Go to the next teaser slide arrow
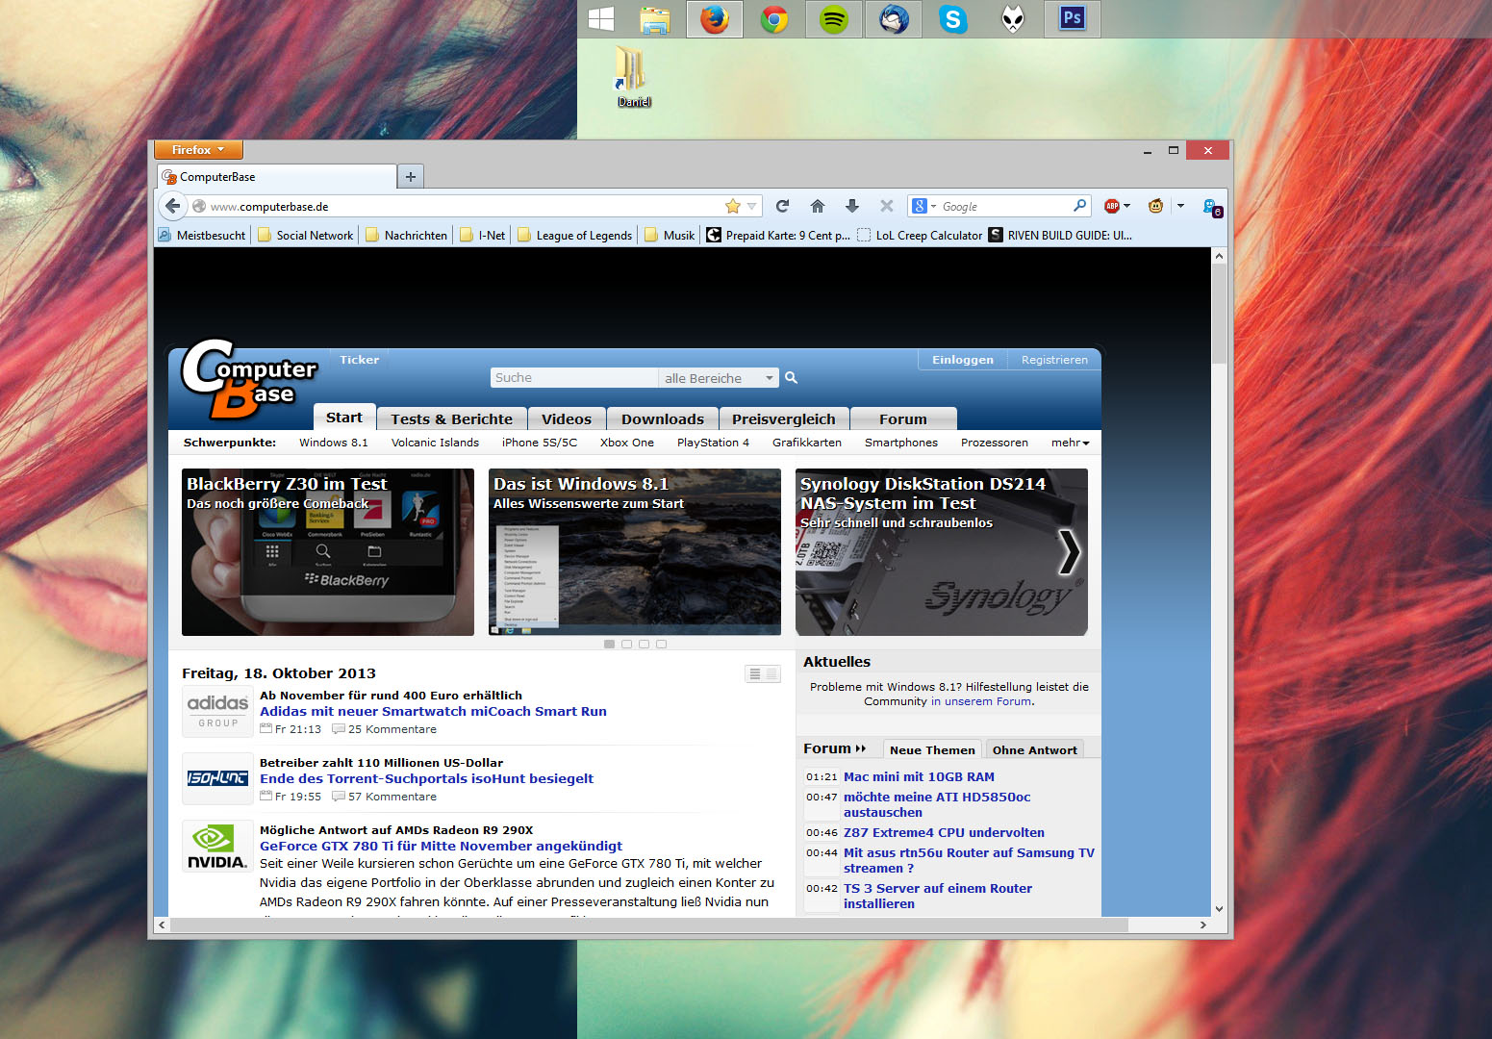The image size is (1492, 1039). point(1069,552)
